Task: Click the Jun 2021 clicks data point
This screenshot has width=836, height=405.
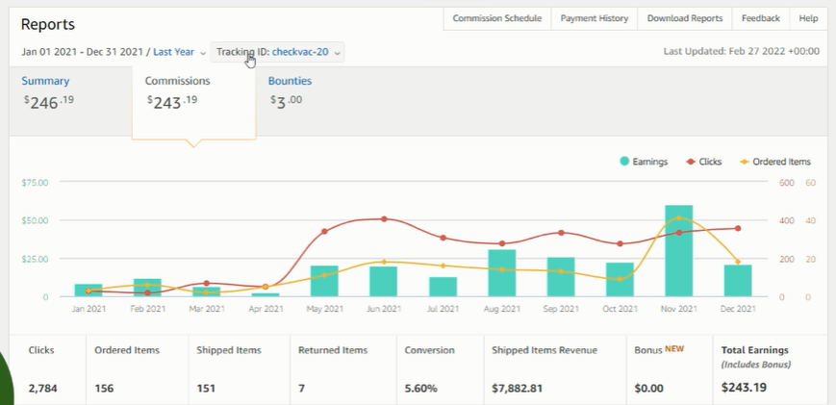Action: [x=384, y=219]
